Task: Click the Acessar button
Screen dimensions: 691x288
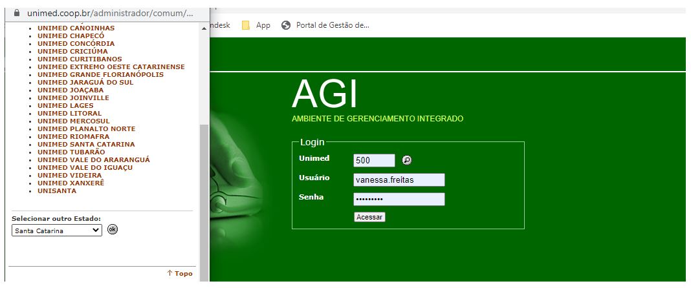Action: 369,217
